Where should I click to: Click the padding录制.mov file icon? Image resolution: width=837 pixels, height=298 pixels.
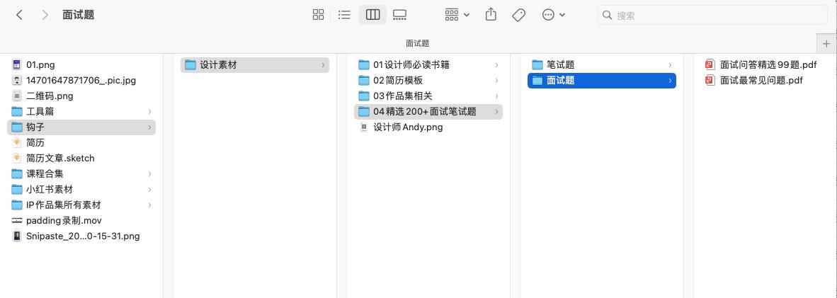click(x=16, y=221)
